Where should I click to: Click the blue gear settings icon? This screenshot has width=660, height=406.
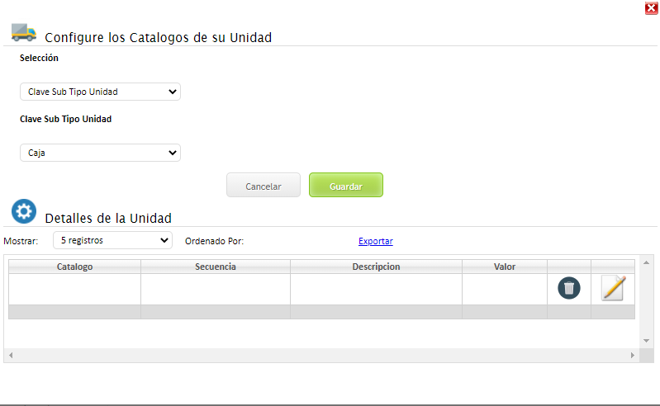[24, 211]
